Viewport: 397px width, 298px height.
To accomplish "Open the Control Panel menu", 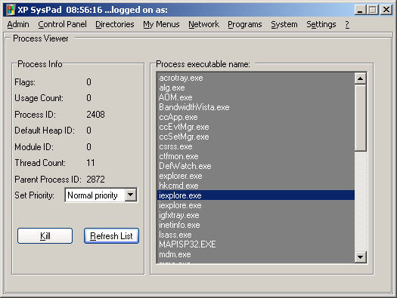I will pos(62,24).
